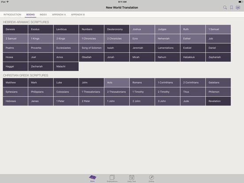Select Romans
The width and height of the screenshot is (244, 183).
click(x=142, y=83)
